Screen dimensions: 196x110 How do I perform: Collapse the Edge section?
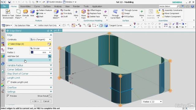pos(29,35)
